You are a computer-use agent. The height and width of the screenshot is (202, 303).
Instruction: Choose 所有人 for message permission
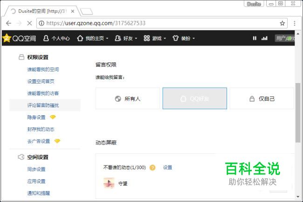pyautogui.click(x=128, y=98)
